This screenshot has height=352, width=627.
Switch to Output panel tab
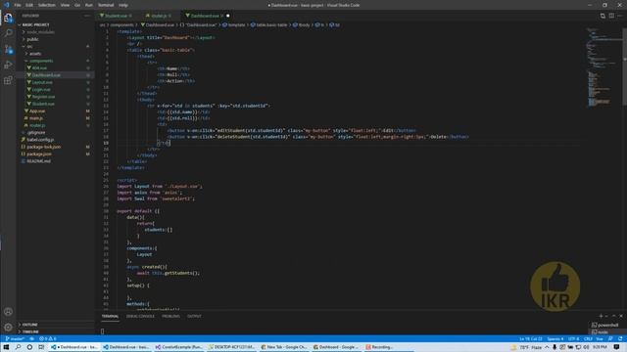pos(194,316)
